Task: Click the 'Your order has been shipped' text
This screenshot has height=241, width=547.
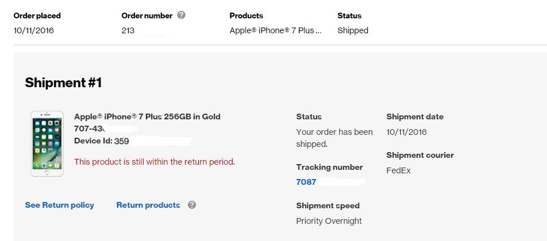Action: coord(334,138)
